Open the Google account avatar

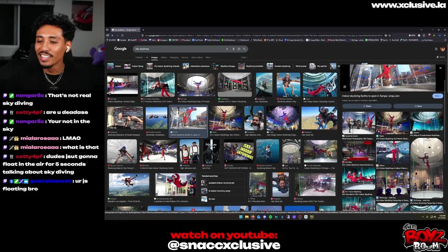442,49
